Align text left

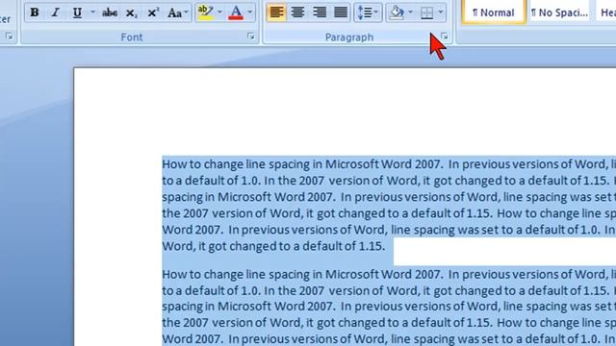[276, 12]
